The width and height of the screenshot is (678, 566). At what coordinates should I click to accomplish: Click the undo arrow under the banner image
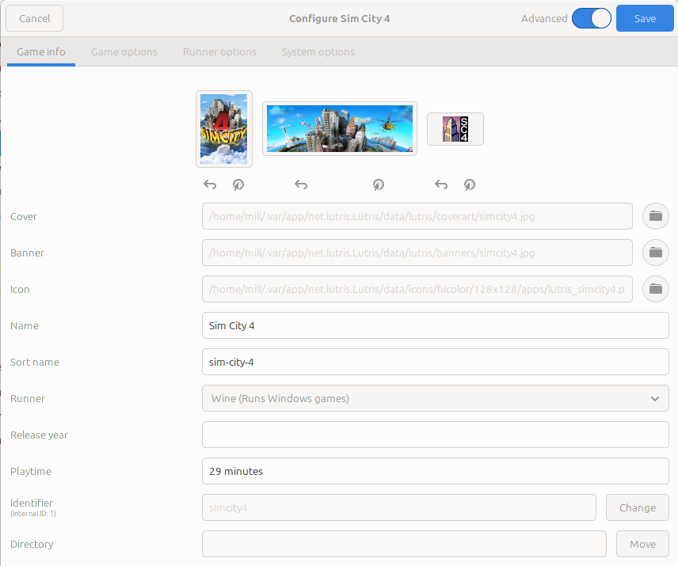click(301, 184)
